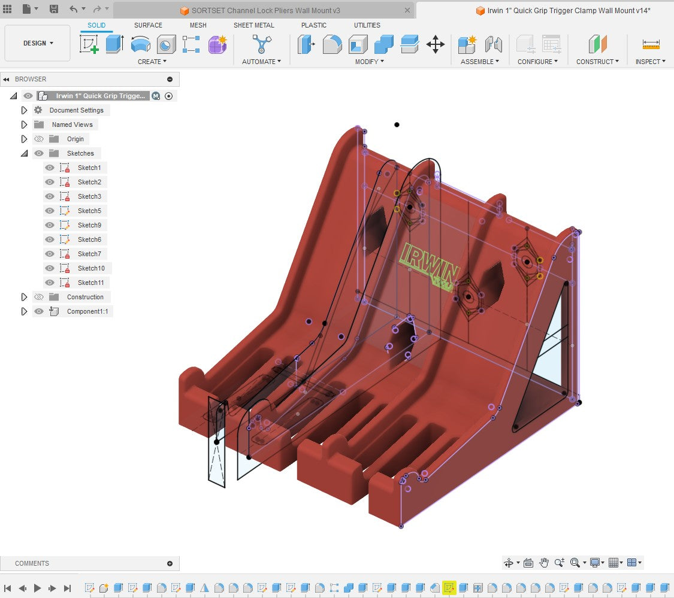Switch to the SURFACE tab
The image size is (674, 598).
pyautogui.click(x=148, y=25)
